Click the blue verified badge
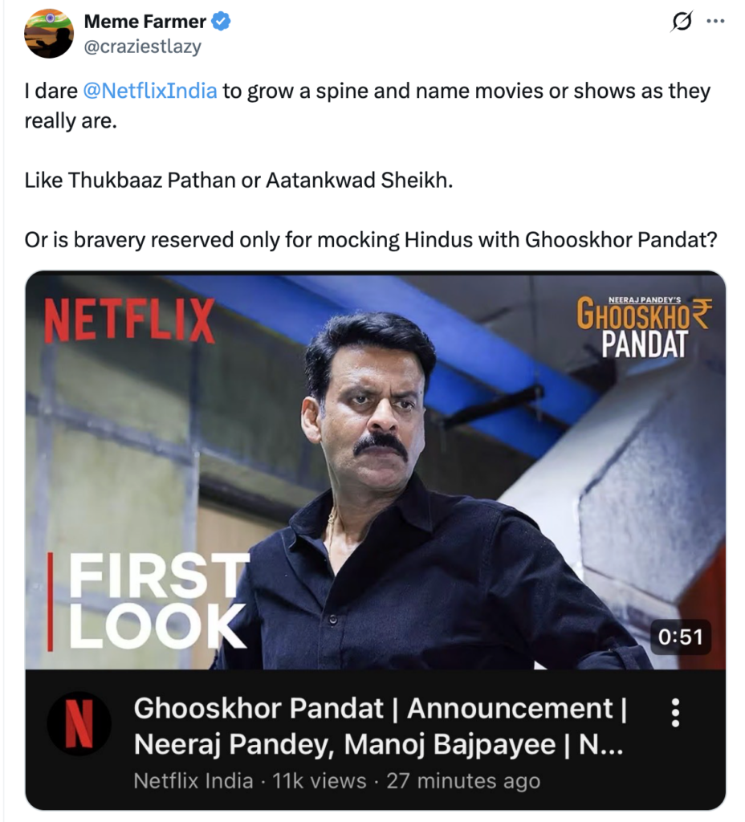Viewport: 745px width, 822px height. click(221, 22)
